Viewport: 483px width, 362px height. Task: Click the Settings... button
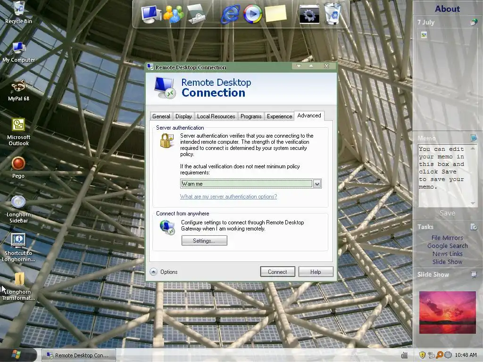pyautogui.click(x=204, y=241)
